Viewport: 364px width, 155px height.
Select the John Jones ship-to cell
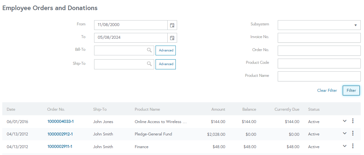point(103,122)
